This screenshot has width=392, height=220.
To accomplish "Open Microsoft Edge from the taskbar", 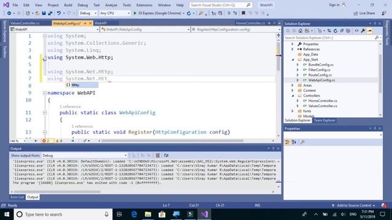I will pyautogui.click(x=134, y=215).
